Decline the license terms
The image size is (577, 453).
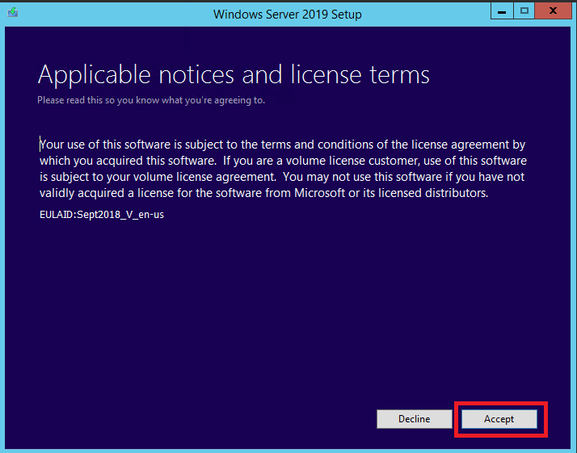tap(415, 419)
